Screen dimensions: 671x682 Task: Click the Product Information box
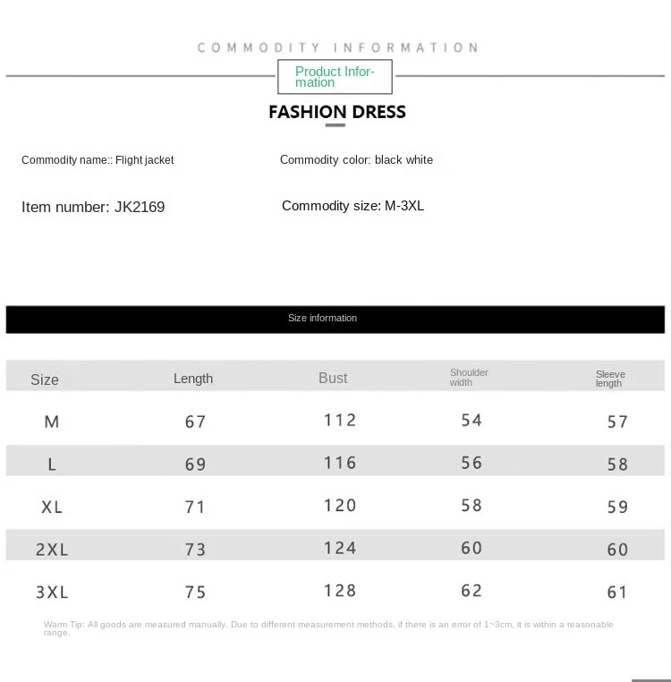tap(335, 77)
